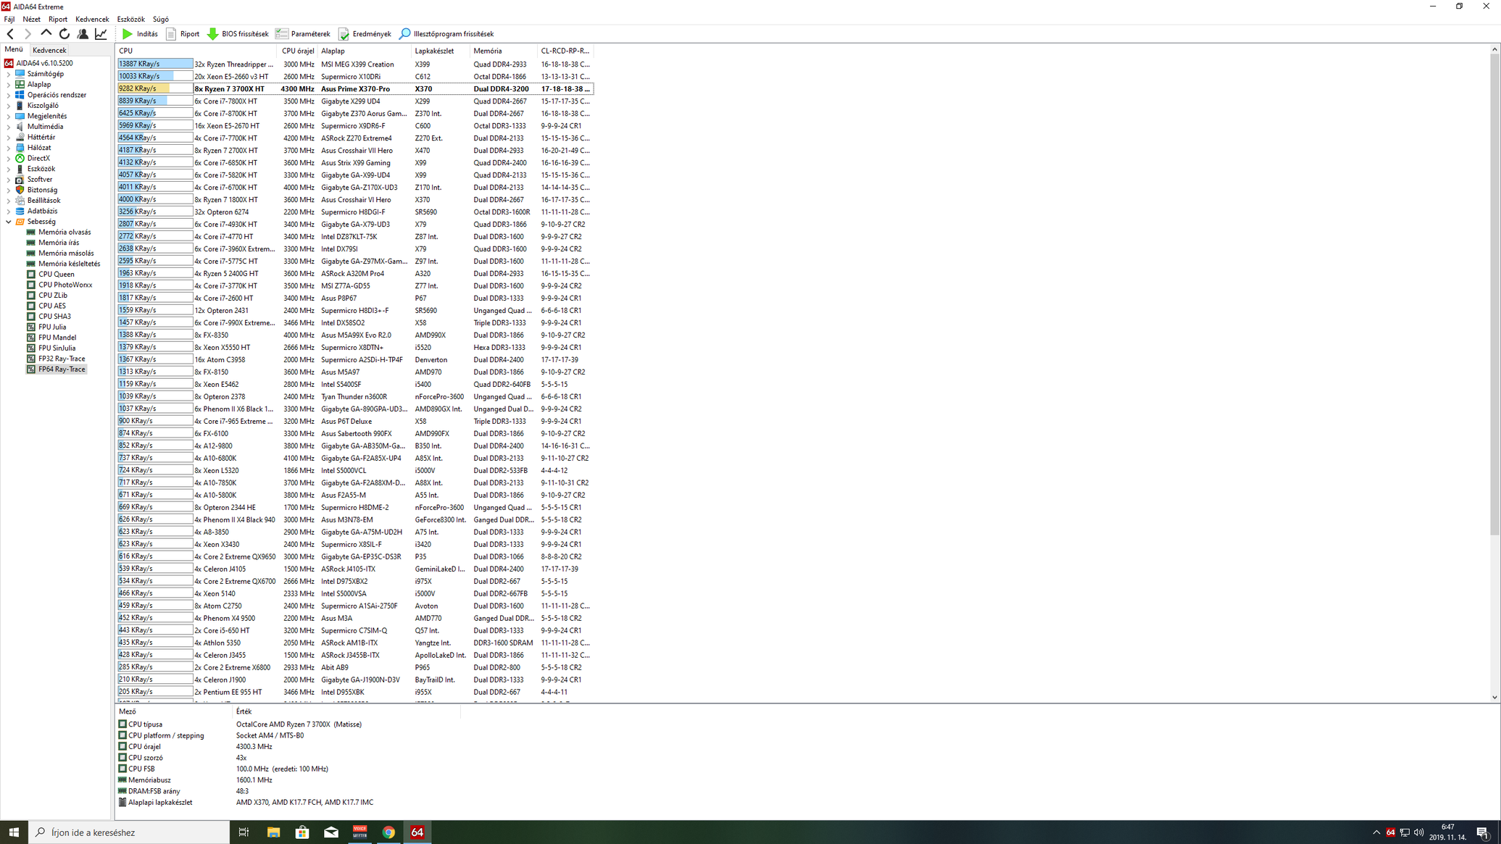Select FPU Julia benchmark in tree
The height and width of the screenshot is (844, 1501).
click(x=51, y=327)
